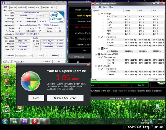This screenshot has width=166, height=130.
Task: Click the ST380215A hard drive icon
Action: [99, 66]
